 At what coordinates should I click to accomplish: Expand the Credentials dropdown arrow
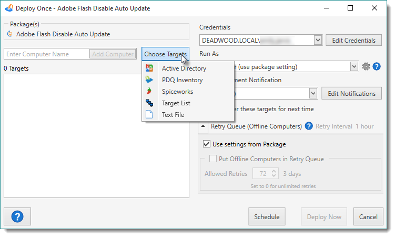click(x=318, y=40)
